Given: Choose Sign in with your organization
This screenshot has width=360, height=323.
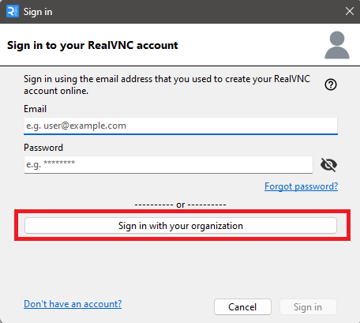Looking at the screenshot, I should coord(181,226).
